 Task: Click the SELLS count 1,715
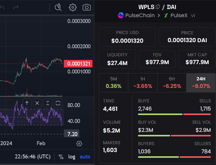(205, 109)
